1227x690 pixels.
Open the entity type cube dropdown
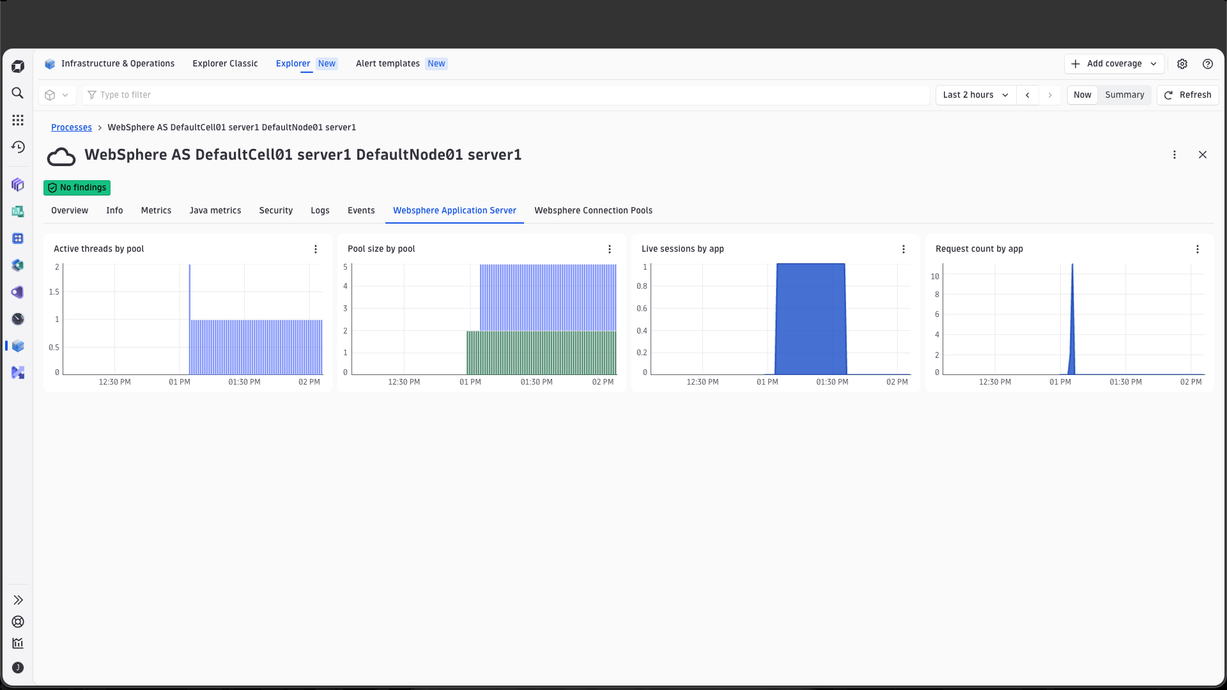(57, 95)
